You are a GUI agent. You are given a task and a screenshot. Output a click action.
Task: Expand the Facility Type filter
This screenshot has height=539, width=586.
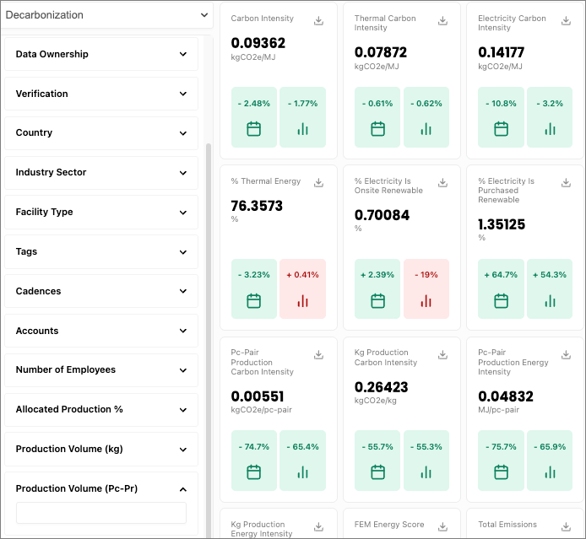click(101, 212)
